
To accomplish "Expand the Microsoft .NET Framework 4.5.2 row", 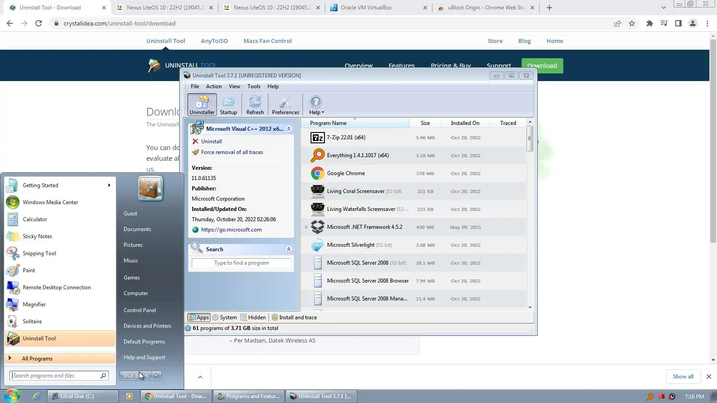I will [x=307, y=227].
